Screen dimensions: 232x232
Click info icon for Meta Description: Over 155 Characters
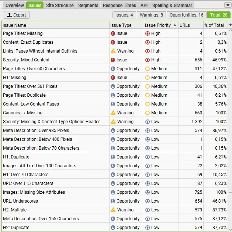[113, 219]
